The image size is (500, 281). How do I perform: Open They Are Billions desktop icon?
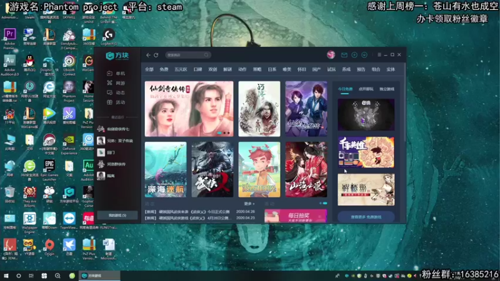tap(29, 196)
